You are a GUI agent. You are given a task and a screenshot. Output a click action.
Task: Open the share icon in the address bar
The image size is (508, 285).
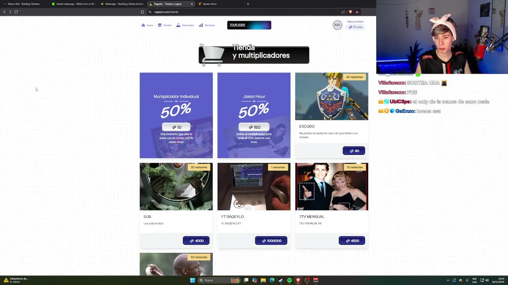click(x=343, y=12)
